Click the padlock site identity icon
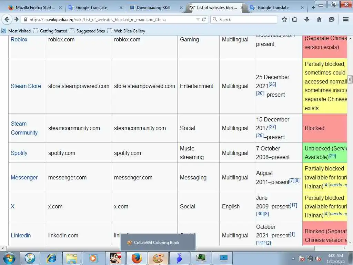Image resolution: width=353 pixels, height=265 pixels. tap(26, 20)
